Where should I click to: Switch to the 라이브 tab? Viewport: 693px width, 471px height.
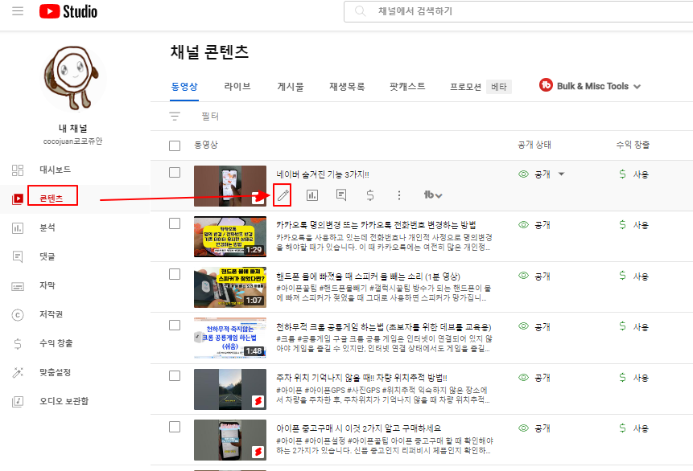click(x=237, y=87)
